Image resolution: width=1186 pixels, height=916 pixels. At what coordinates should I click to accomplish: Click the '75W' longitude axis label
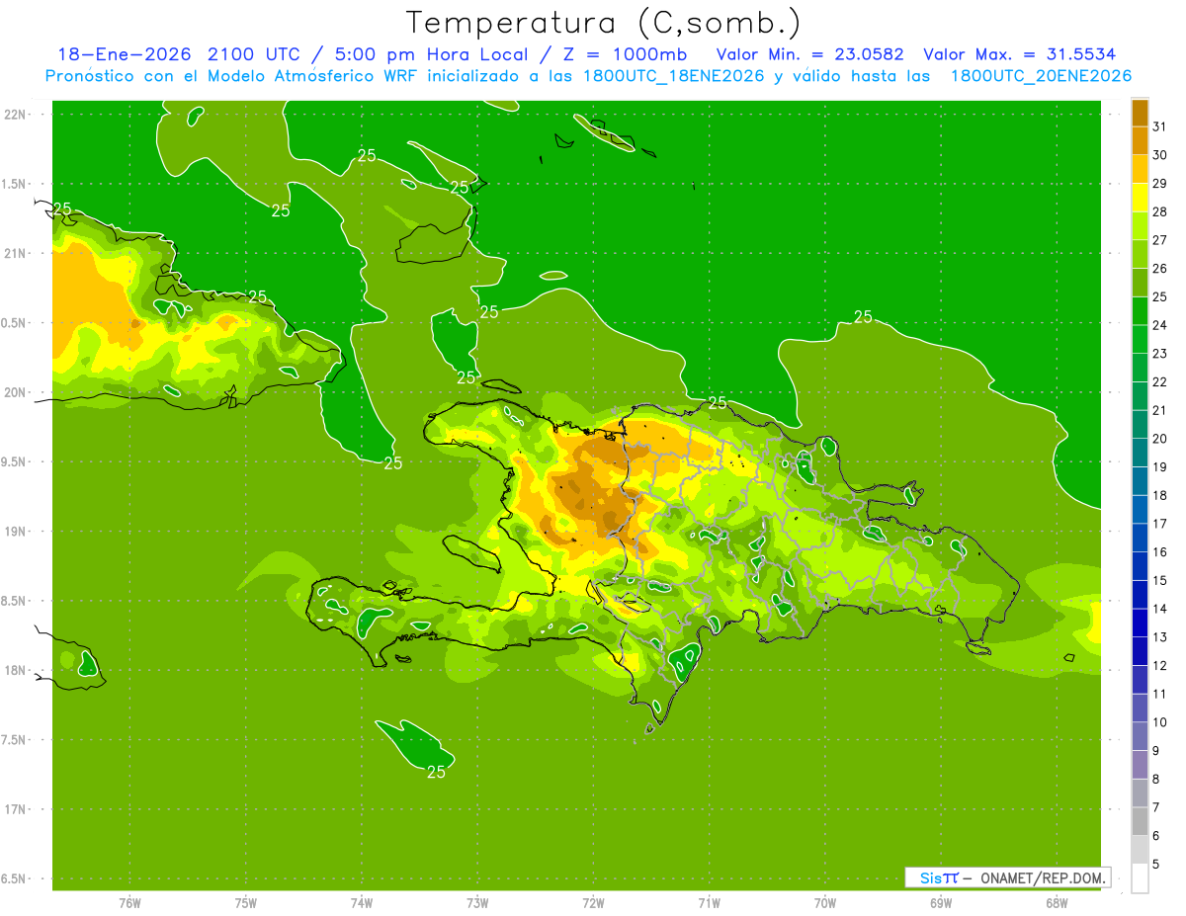click(x=246, y=903)
